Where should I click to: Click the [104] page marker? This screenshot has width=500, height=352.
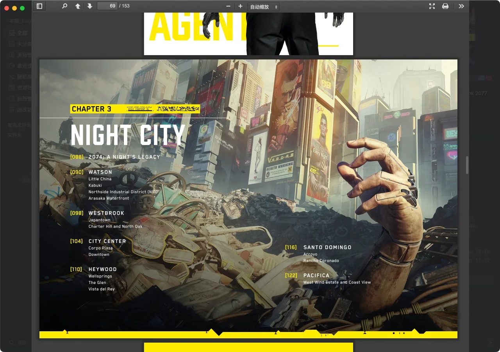tap(77, 241)
